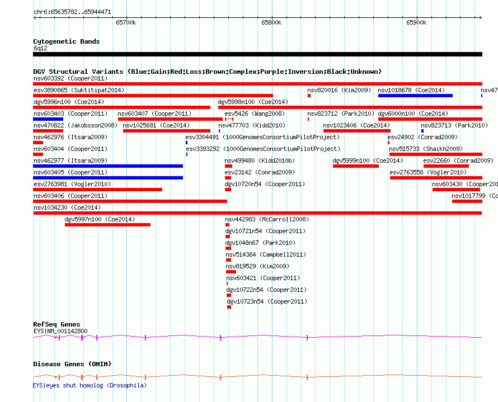Select nsv462977 (Itsara2009) label

[x=71, y=160]
